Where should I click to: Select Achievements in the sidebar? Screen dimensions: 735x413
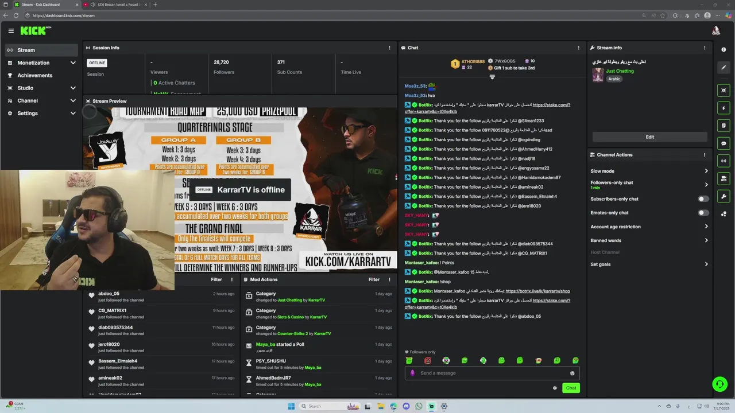(x=41, y=75)
